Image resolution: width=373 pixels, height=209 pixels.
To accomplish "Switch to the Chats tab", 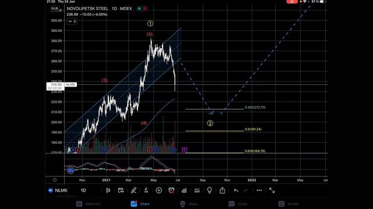I will click(238, 204).
